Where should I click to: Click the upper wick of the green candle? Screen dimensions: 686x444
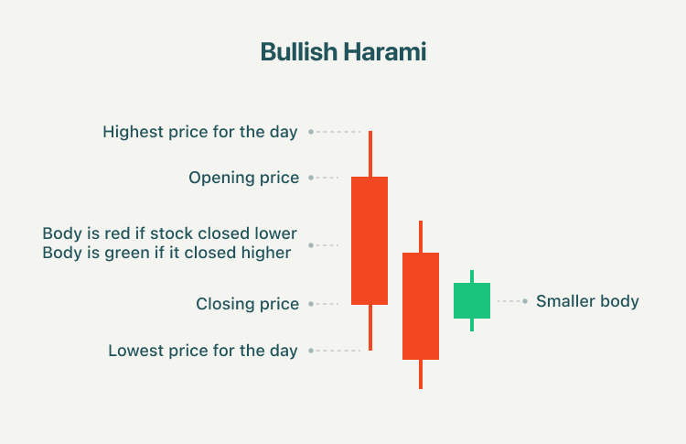tap(472, 276)
